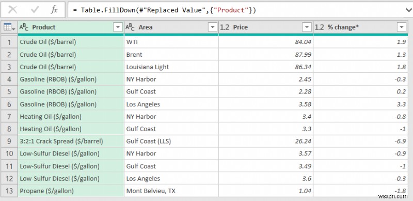
Task: Select row number 1
Action: [9, 42]
